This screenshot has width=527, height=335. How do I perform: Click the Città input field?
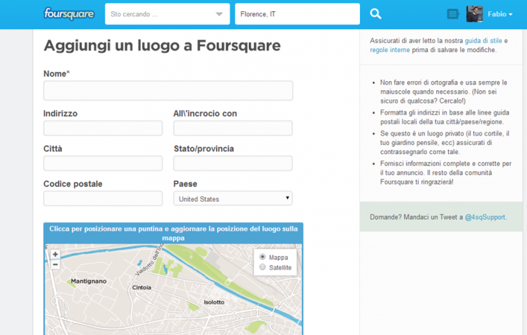click(103, 163)
